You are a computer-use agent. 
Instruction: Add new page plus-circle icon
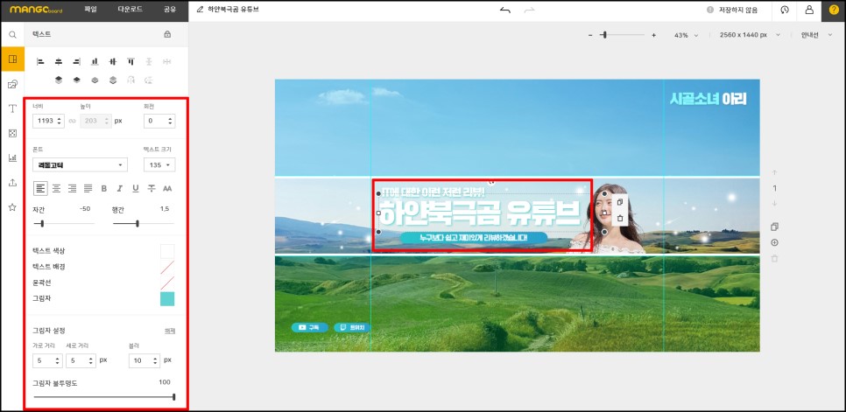coord(775,243)
